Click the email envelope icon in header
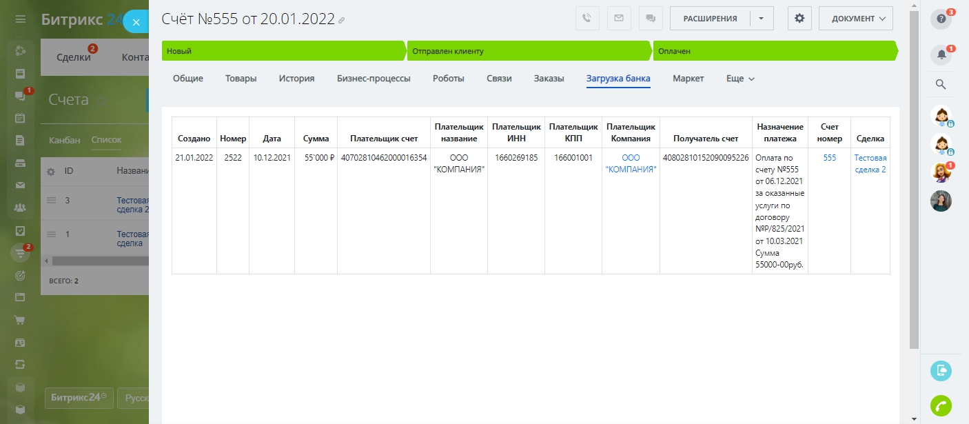The image size is (969, 424). [x=618, y=19]
